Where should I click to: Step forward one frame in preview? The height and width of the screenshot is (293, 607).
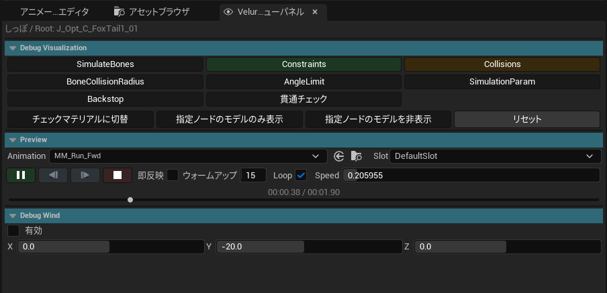point(85,175)
